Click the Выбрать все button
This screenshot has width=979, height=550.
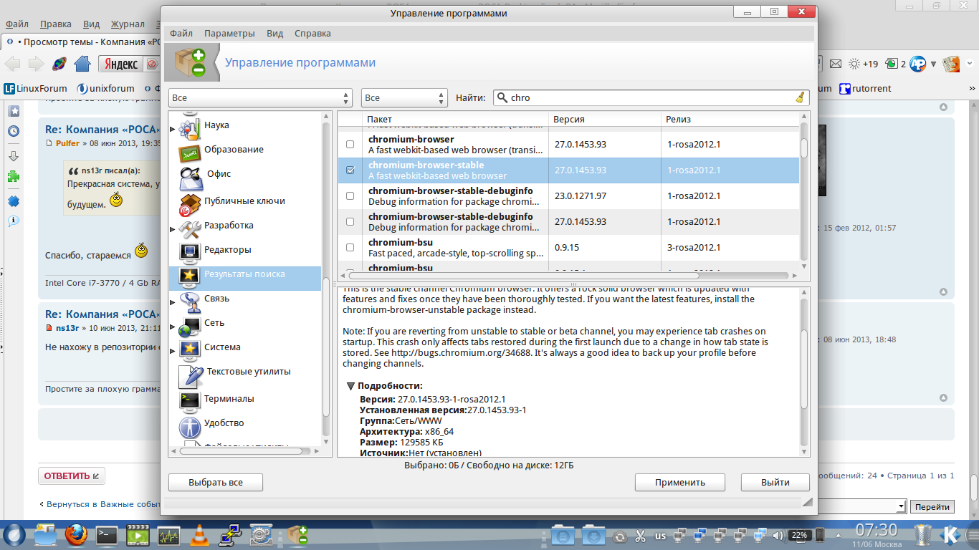pyautogui.click(x=215, y=483)
